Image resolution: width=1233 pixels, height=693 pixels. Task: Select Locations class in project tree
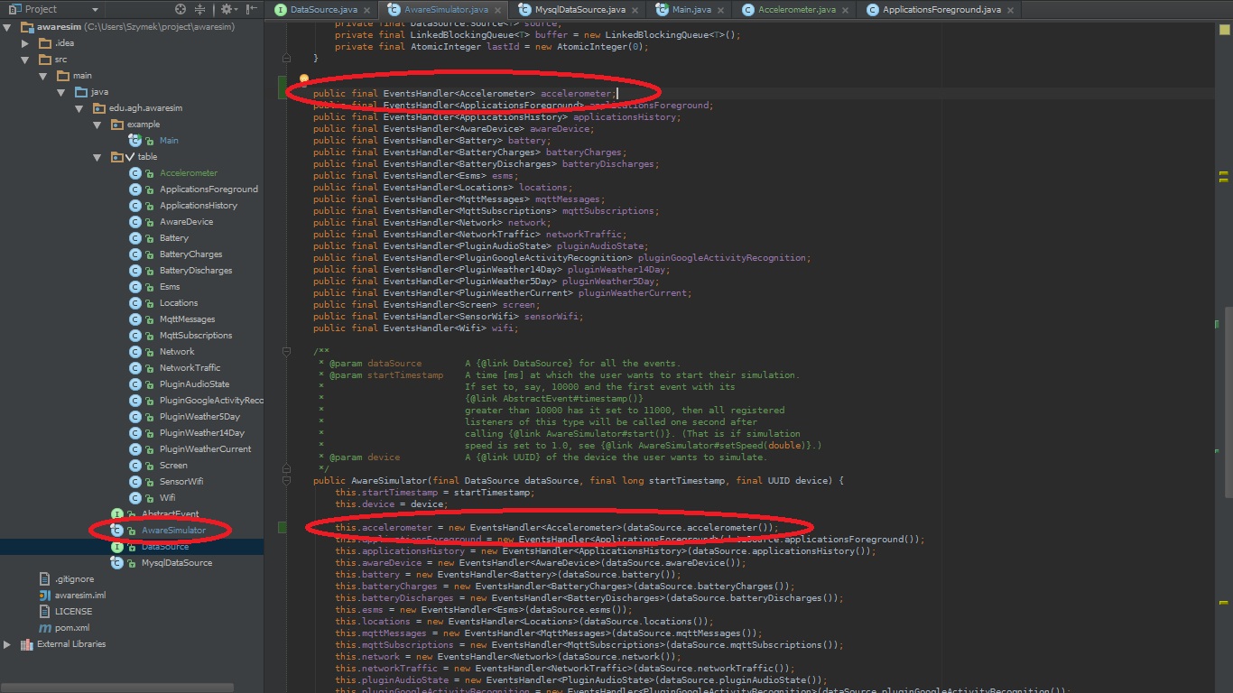tap(179, 303)
